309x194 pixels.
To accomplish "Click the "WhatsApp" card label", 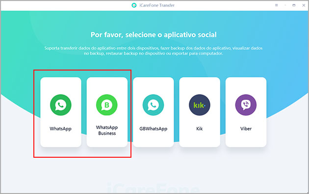I will [x=60, y=129].
